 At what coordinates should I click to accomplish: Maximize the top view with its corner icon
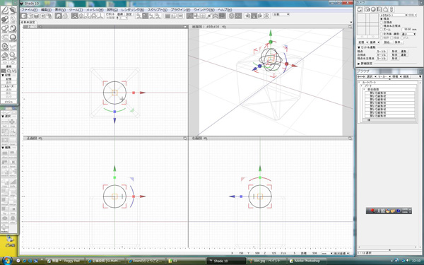point(185,27)
